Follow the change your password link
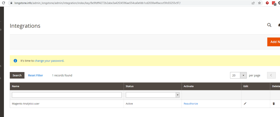This screenshot has width=280, height=117. [x=49, y=61]
